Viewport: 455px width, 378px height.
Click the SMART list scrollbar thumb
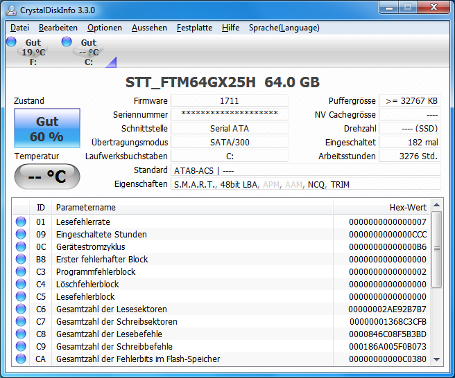click(x=436, y=249)
